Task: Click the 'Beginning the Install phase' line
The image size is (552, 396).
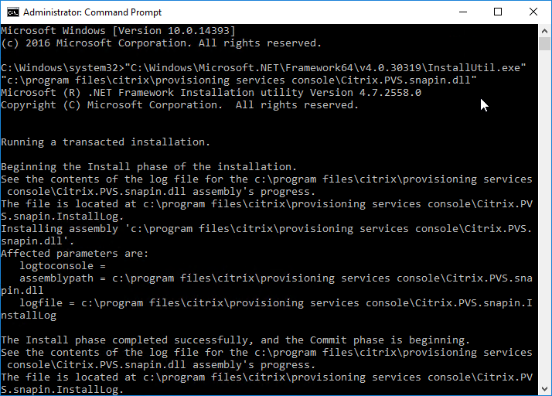Action: (149, 166)
